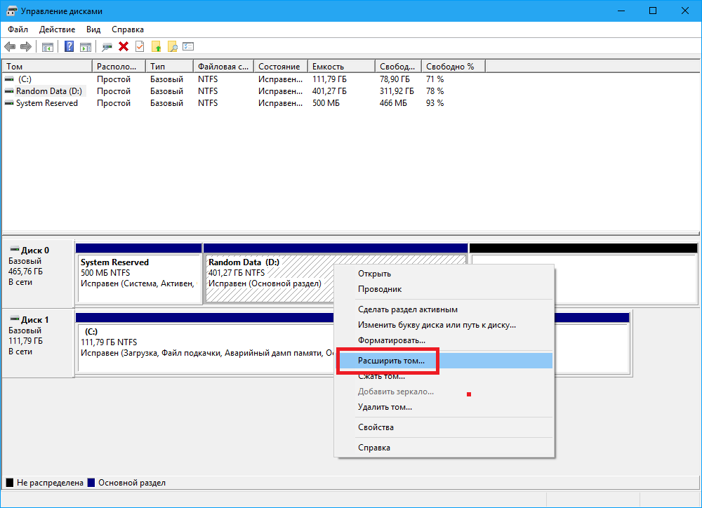Select Изменить букву диска или путь к диску

(444, 325)
